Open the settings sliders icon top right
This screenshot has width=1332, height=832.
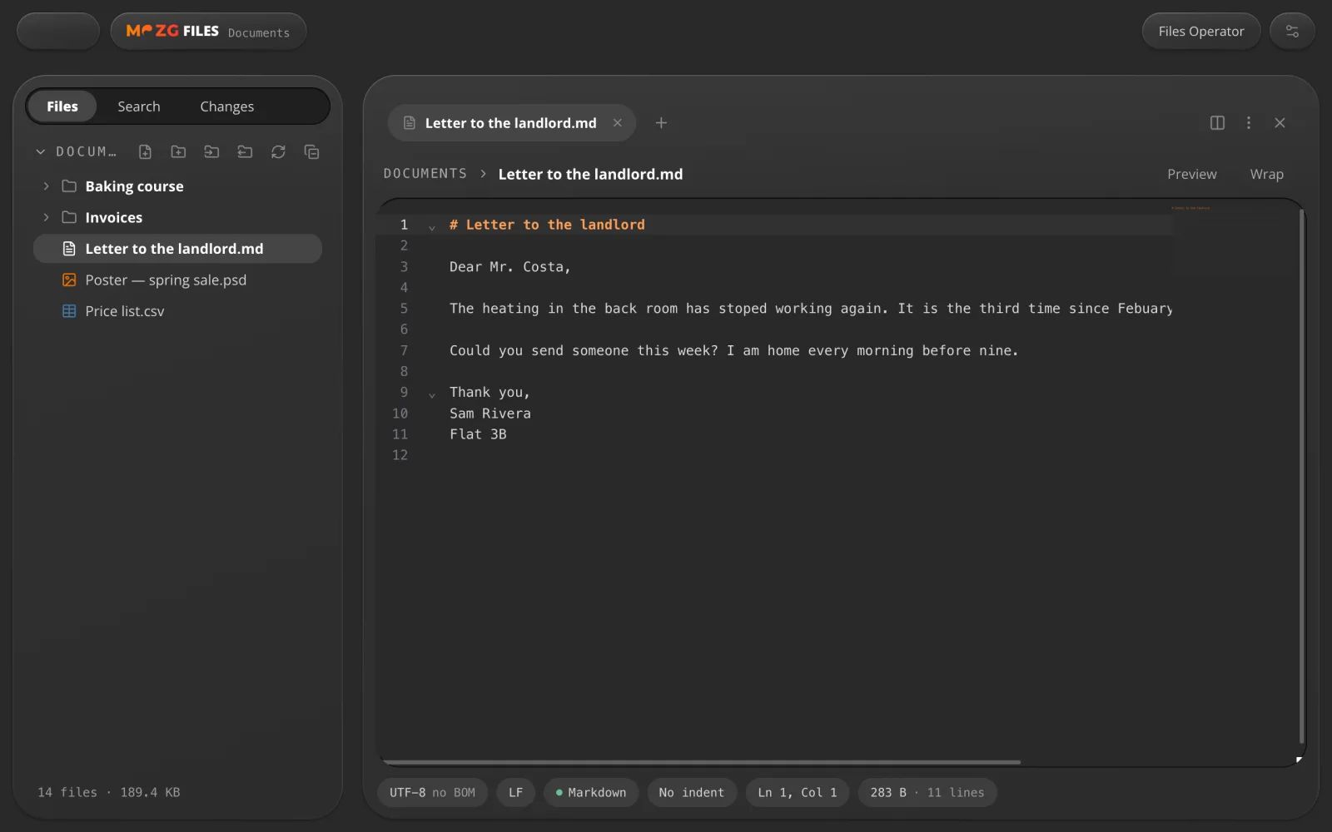[x=1292, y=31]
